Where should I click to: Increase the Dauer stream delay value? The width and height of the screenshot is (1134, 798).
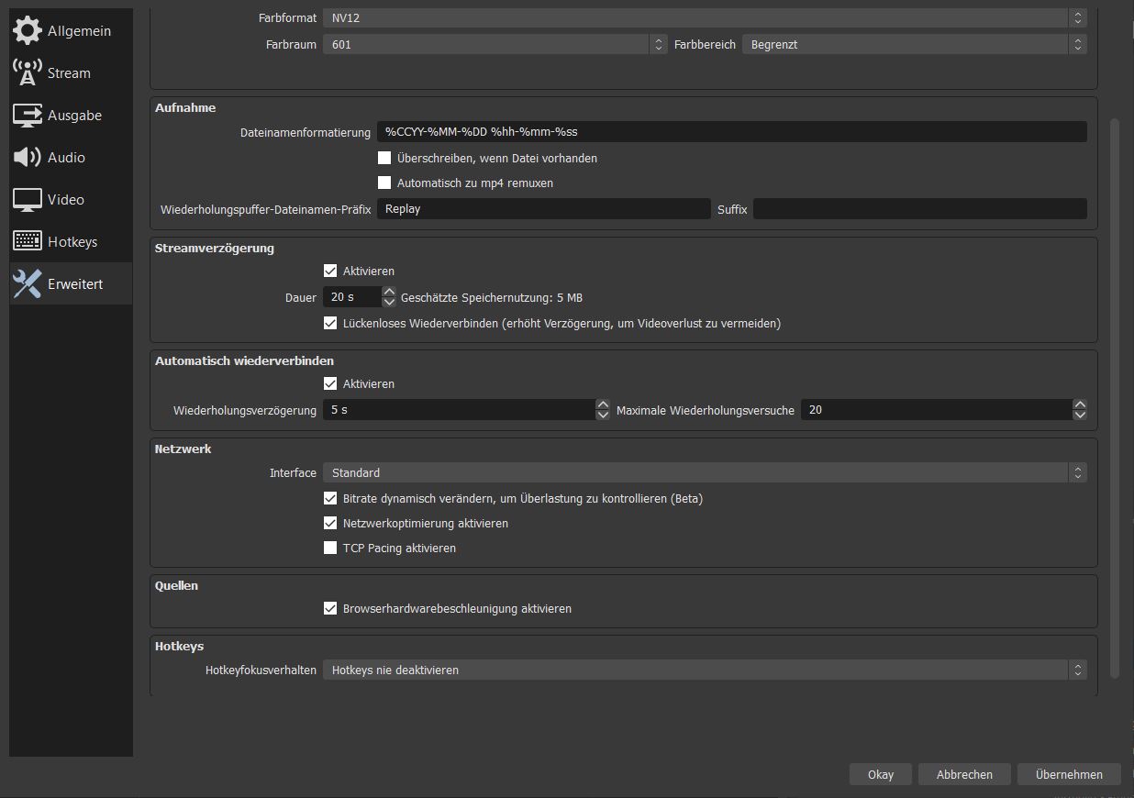(389, 292)
